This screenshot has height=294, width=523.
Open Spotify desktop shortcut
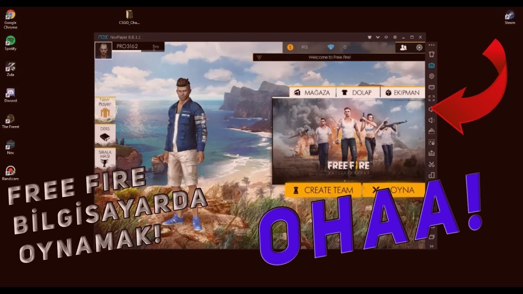click(x=11, y=43)
